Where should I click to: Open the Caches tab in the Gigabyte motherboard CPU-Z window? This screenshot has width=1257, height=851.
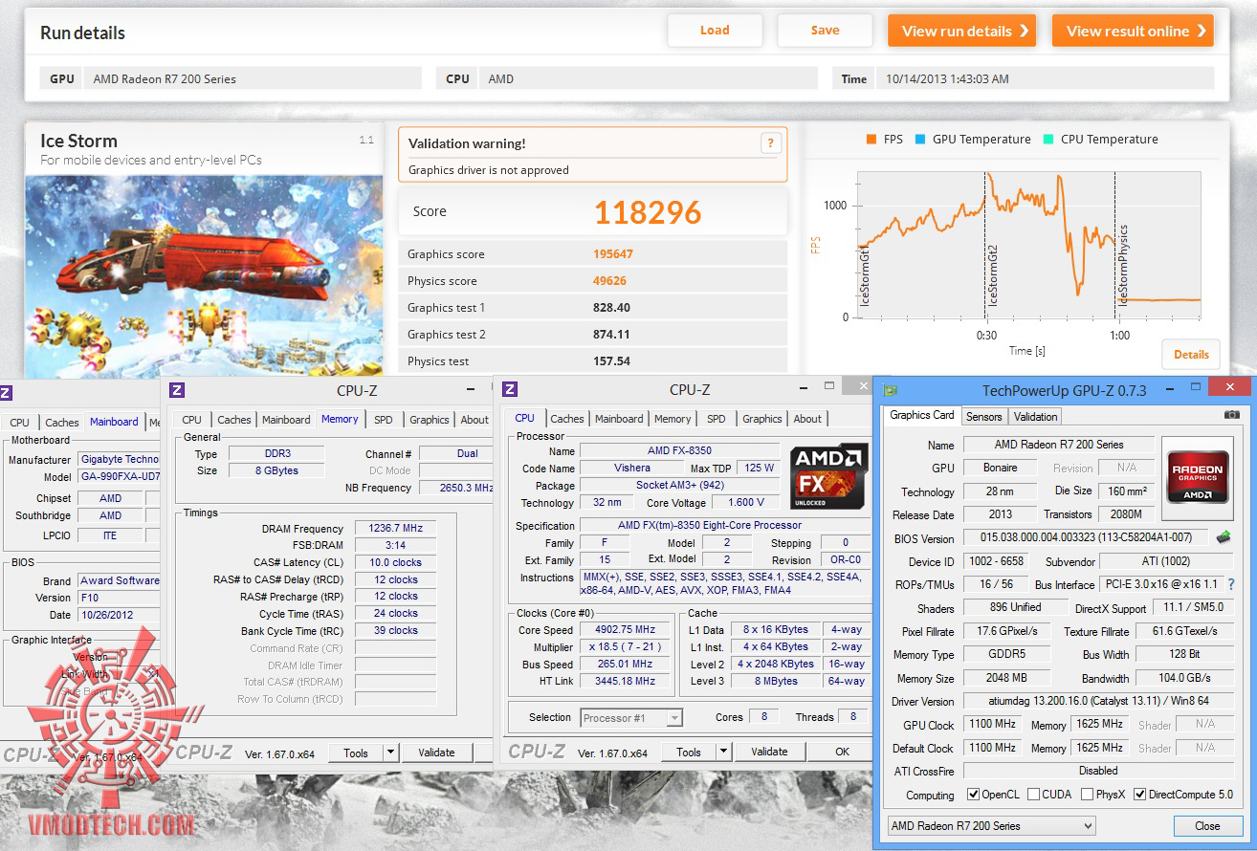(x=62, y=423)
